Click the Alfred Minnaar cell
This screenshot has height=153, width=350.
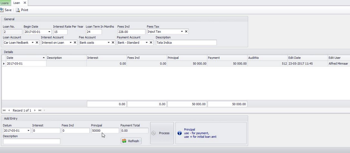pos(338,64)
